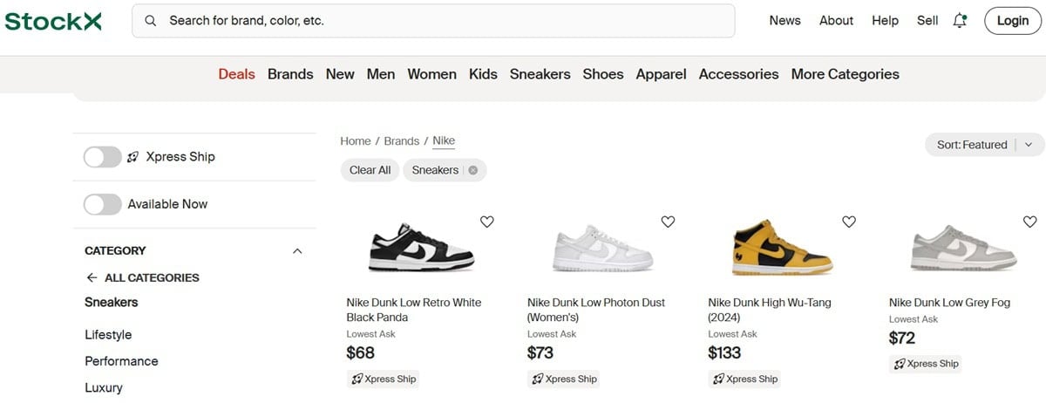Click heart icon on Photon Dust Dunk
This screenshot has height=403, width=1046.
pyautogui.click(x=668, y=222)
